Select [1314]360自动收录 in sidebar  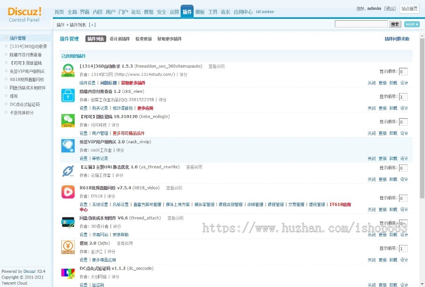coord(28,47)
